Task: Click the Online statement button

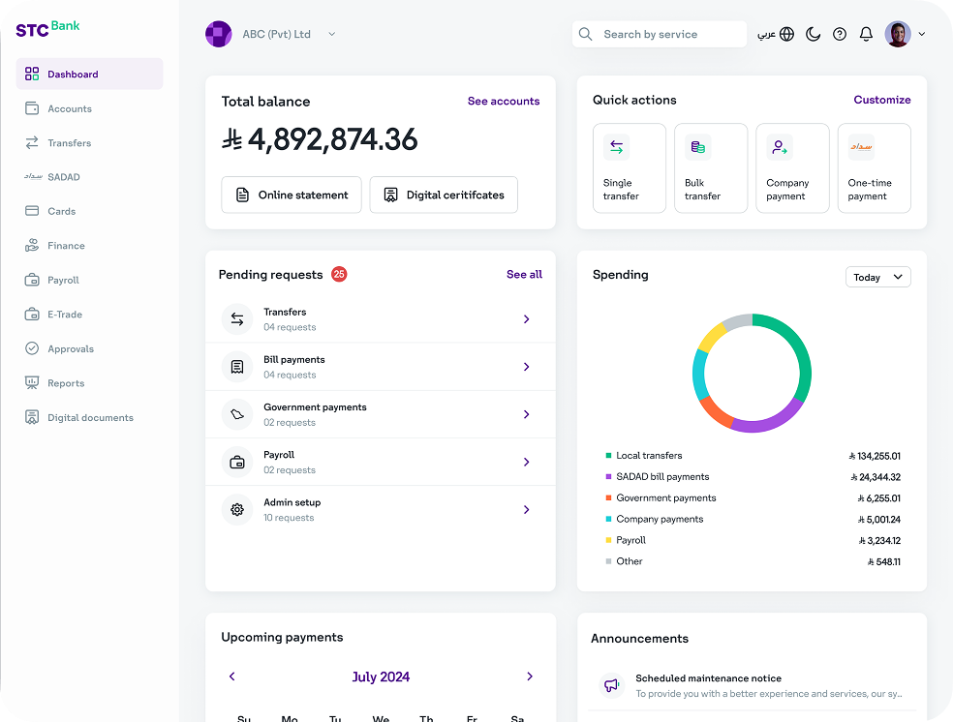Action: click(x=292, y=195)
